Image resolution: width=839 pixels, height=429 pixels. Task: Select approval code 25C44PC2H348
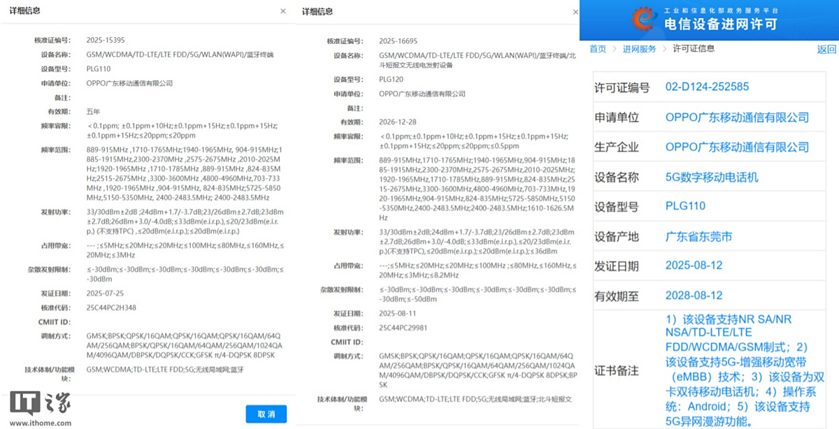[x=111, y=307]
